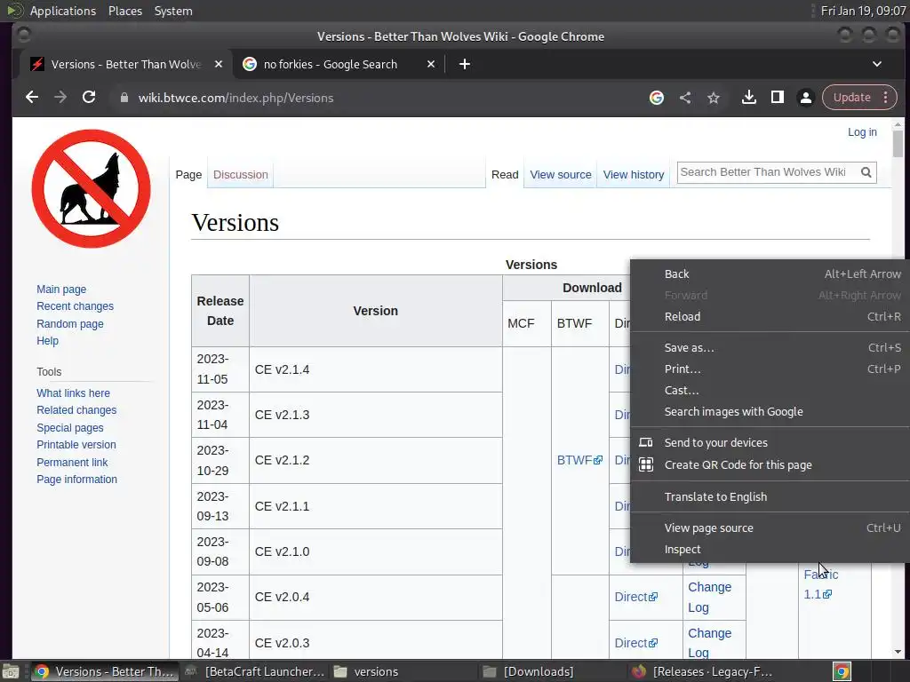Toggle the side panel icon
910x682 pixels.
pyautogui.click(x=777, y=98)
